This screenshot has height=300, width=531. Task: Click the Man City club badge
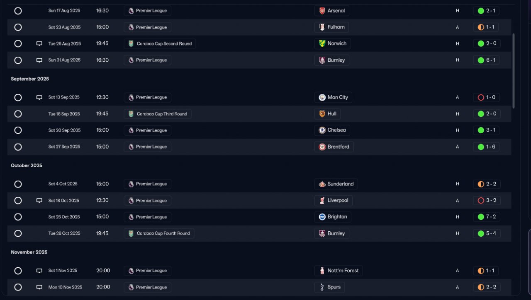coord(322,97)
